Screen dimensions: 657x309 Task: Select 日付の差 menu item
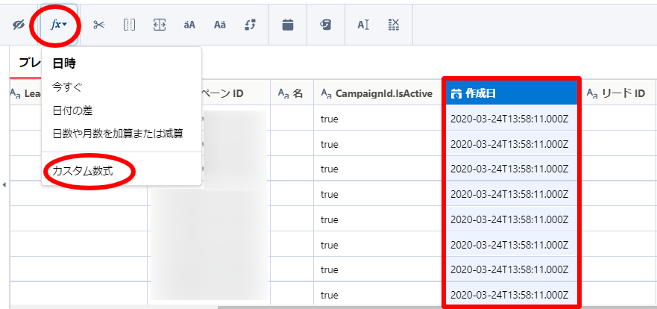tap(73, 110)
